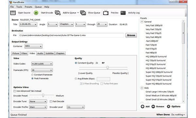Switch to the Chapters tab
The image size is (196, 118).
coord(60,53)
